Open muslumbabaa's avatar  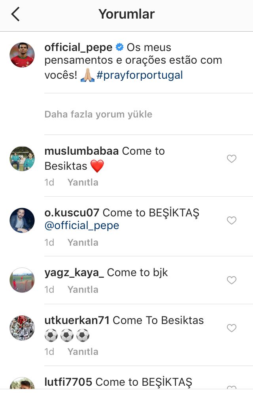click(22, 159)
